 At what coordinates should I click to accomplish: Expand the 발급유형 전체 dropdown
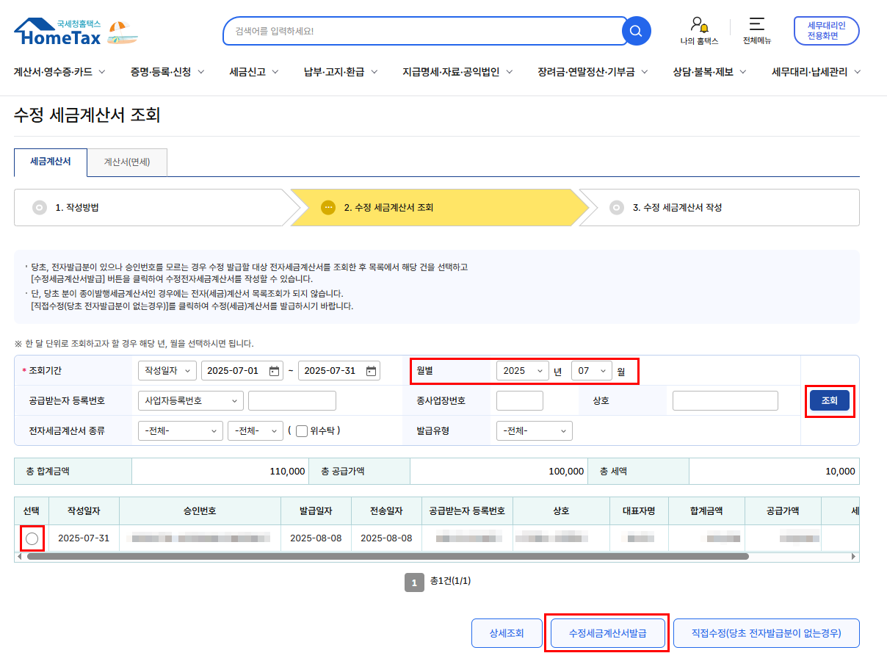click(534, 431)
